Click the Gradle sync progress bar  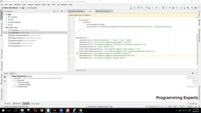(155, 106)
